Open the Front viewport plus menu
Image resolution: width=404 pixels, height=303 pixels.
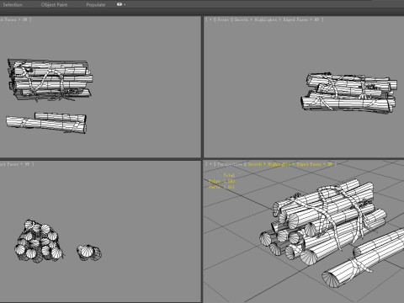(210, 19)
